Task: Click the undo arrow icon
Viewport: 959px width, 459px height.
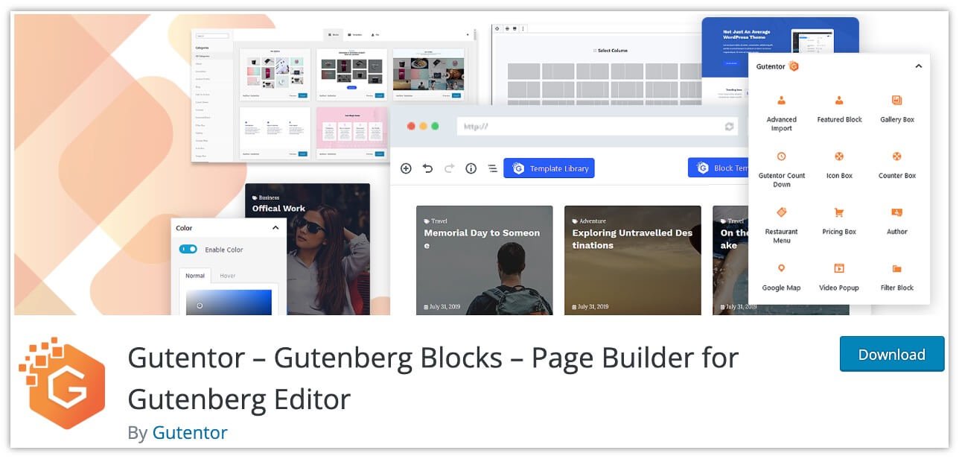Action: point(427,168)
